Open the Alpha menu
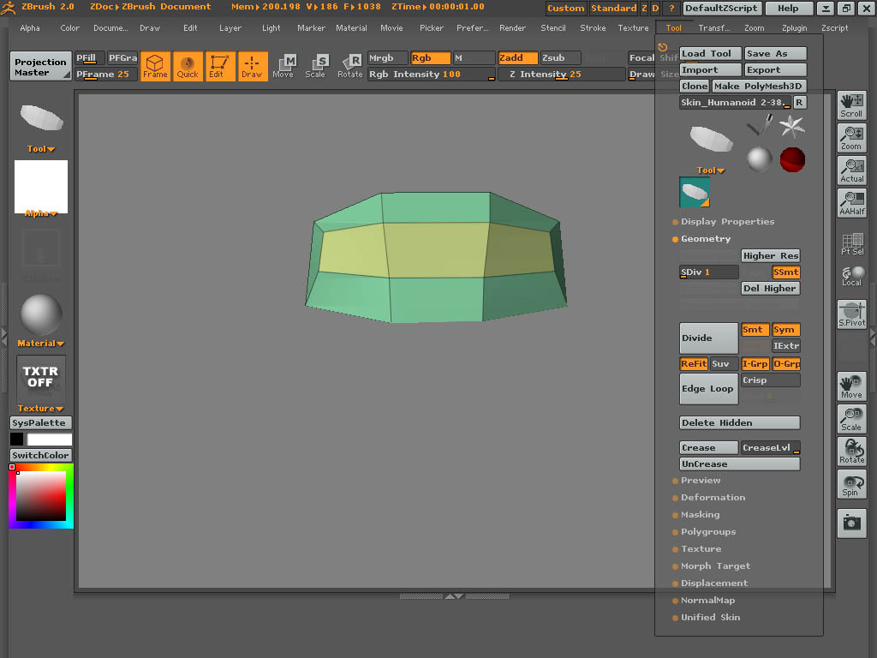The height and width of the screenshot is (658, 877). pyautogui.click(x=30, y=28)
